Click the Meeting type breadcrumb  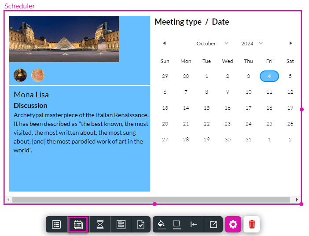coord(178,22)
